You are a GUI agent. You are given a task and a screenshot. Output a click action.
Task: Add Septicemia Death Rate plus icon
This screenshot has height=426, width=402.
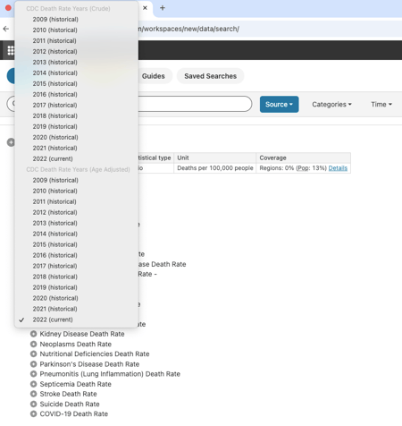(x=34, y=384)
